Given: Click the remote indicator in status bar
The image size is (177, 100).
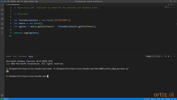Looking at the screenshot, I should pyautogui.click(x=1, y=99).
